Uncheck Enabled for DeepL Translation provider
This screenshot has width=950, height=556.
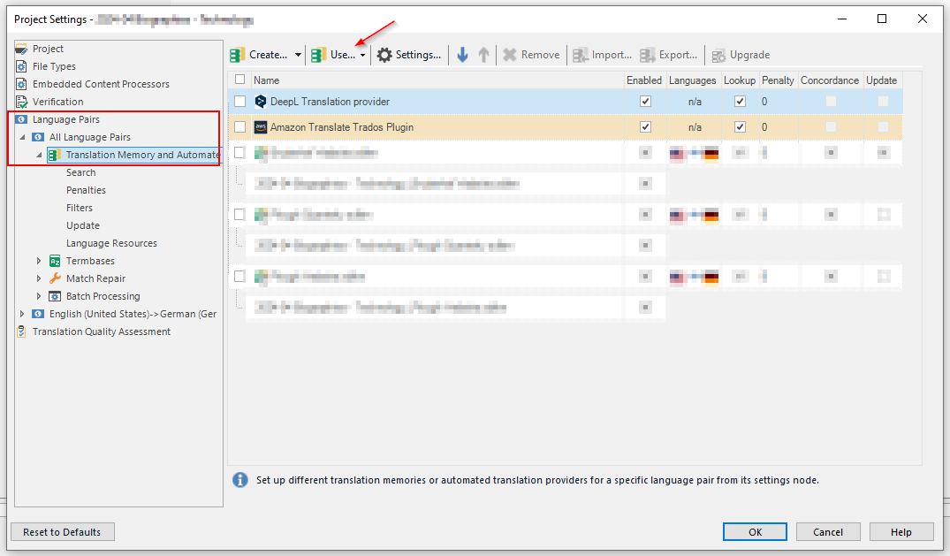coord(645,102)
